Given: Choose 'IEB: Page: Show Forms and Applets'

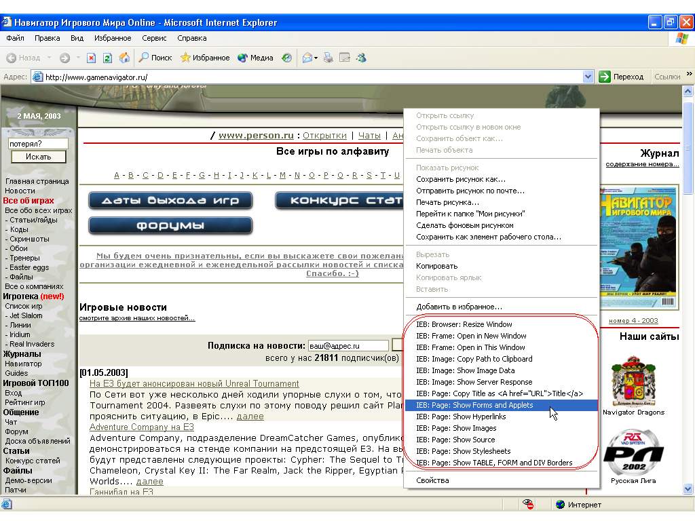Looking at the screenshot, I should click(502, 405).
